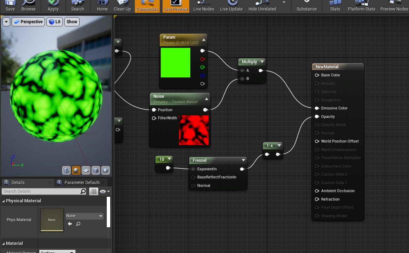Open Platform Stats from the toolbar
This screenshot has width=409, height=253.
[x=362, y=6]
